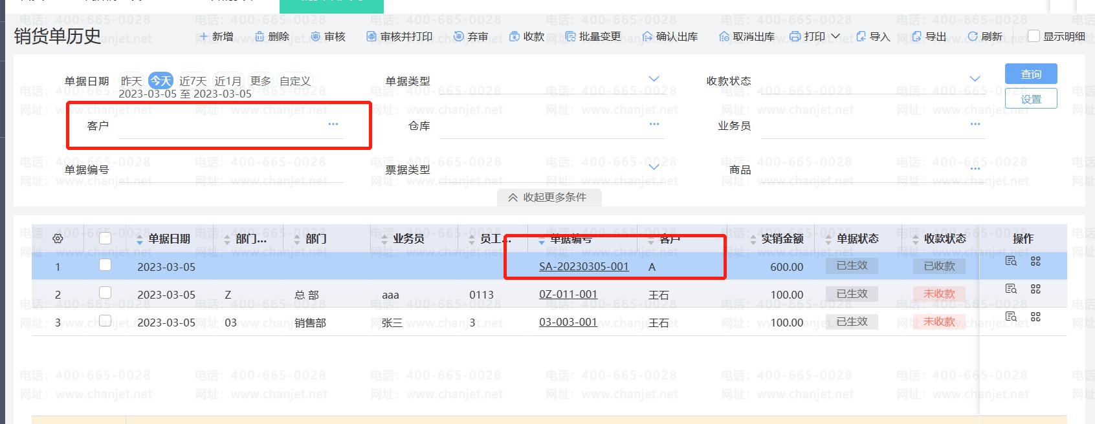Check the row 2 checkbox
The image size is (1095, 424).
105,293
